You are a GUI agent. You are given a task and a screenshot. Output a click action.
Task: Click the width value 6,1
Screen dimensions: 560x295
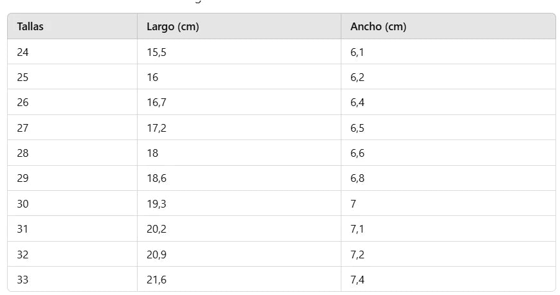(x=357, y=52)
